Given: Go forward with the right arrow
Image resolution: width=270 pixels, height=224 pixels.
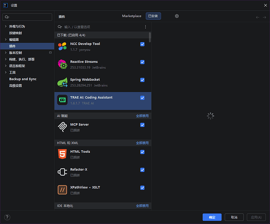Looking at the screenshot, I should (265, 17).
